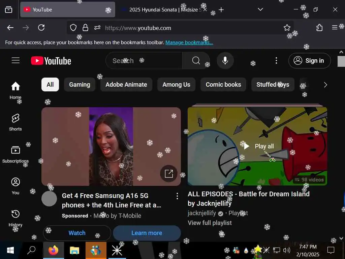Viewport: 345px width, 259px height.
Task: Open the You section in the sidebar
Action: (15, 186)
